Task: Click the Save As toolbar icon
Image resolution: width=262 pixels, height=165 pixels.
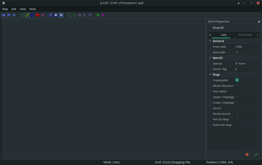Action: click(x=9, y=15)
